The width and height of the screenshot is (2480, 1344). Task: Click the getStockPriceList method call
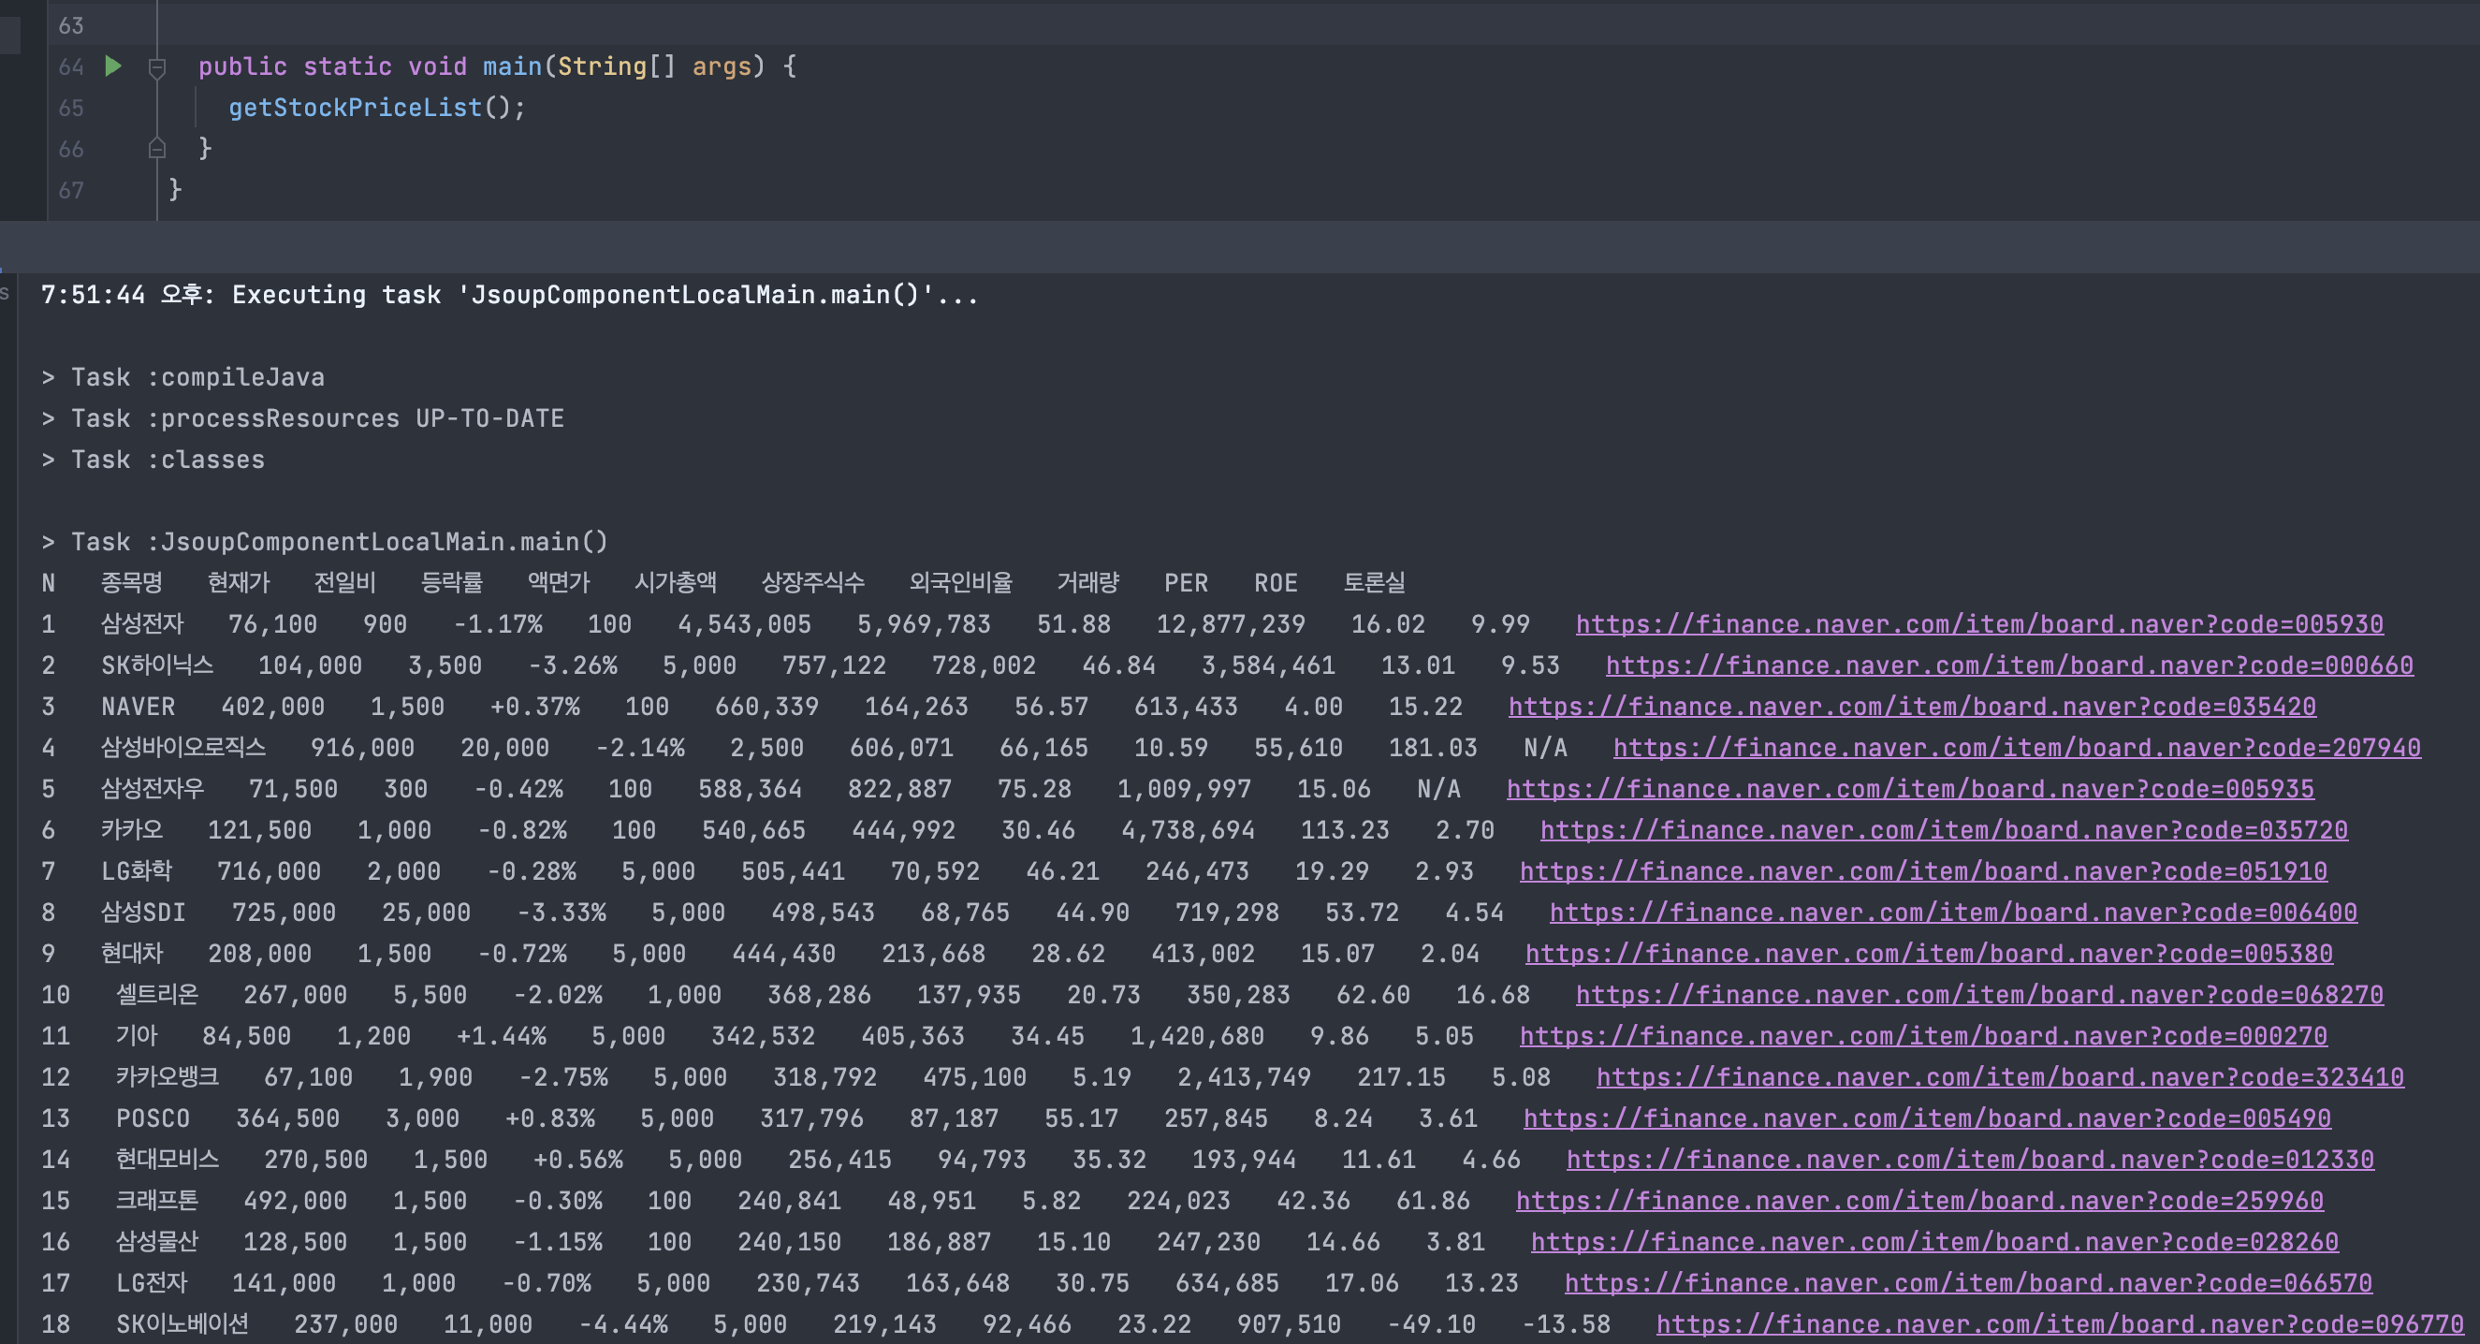[x=355, y=108]
